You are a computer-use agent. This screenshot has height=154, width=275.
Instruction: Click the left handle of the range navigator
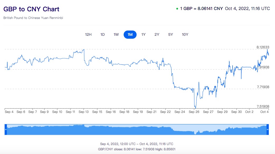[x=6, y=130]
